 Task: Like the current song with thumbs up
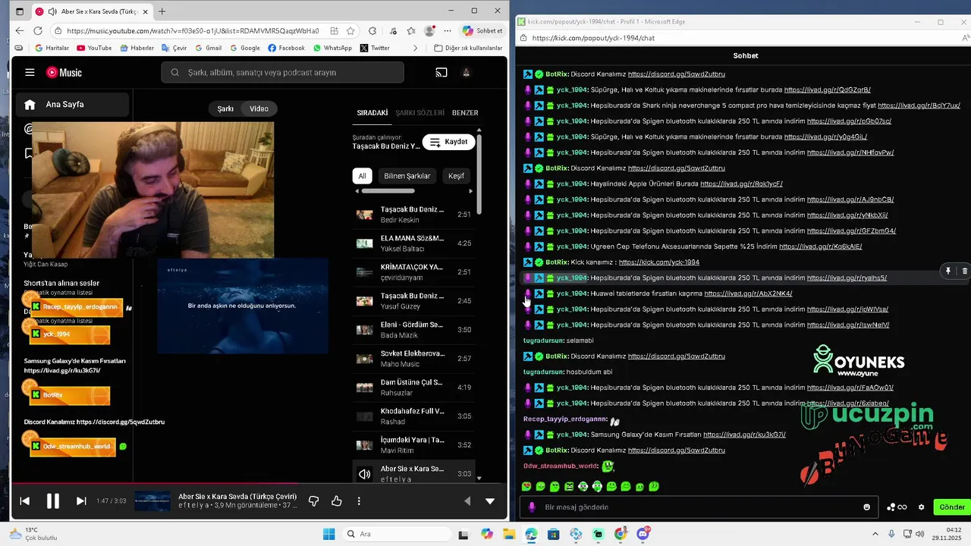click(x=337, y=501)
